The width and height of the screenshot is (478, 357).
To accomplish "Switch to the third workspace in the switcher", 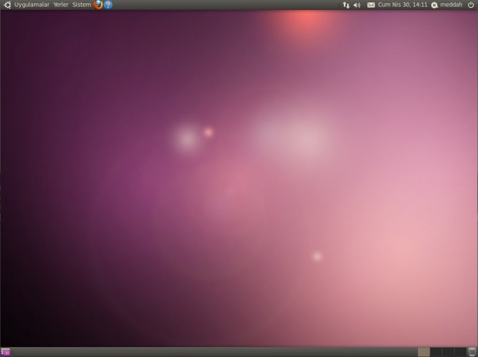I will [448, 352].
